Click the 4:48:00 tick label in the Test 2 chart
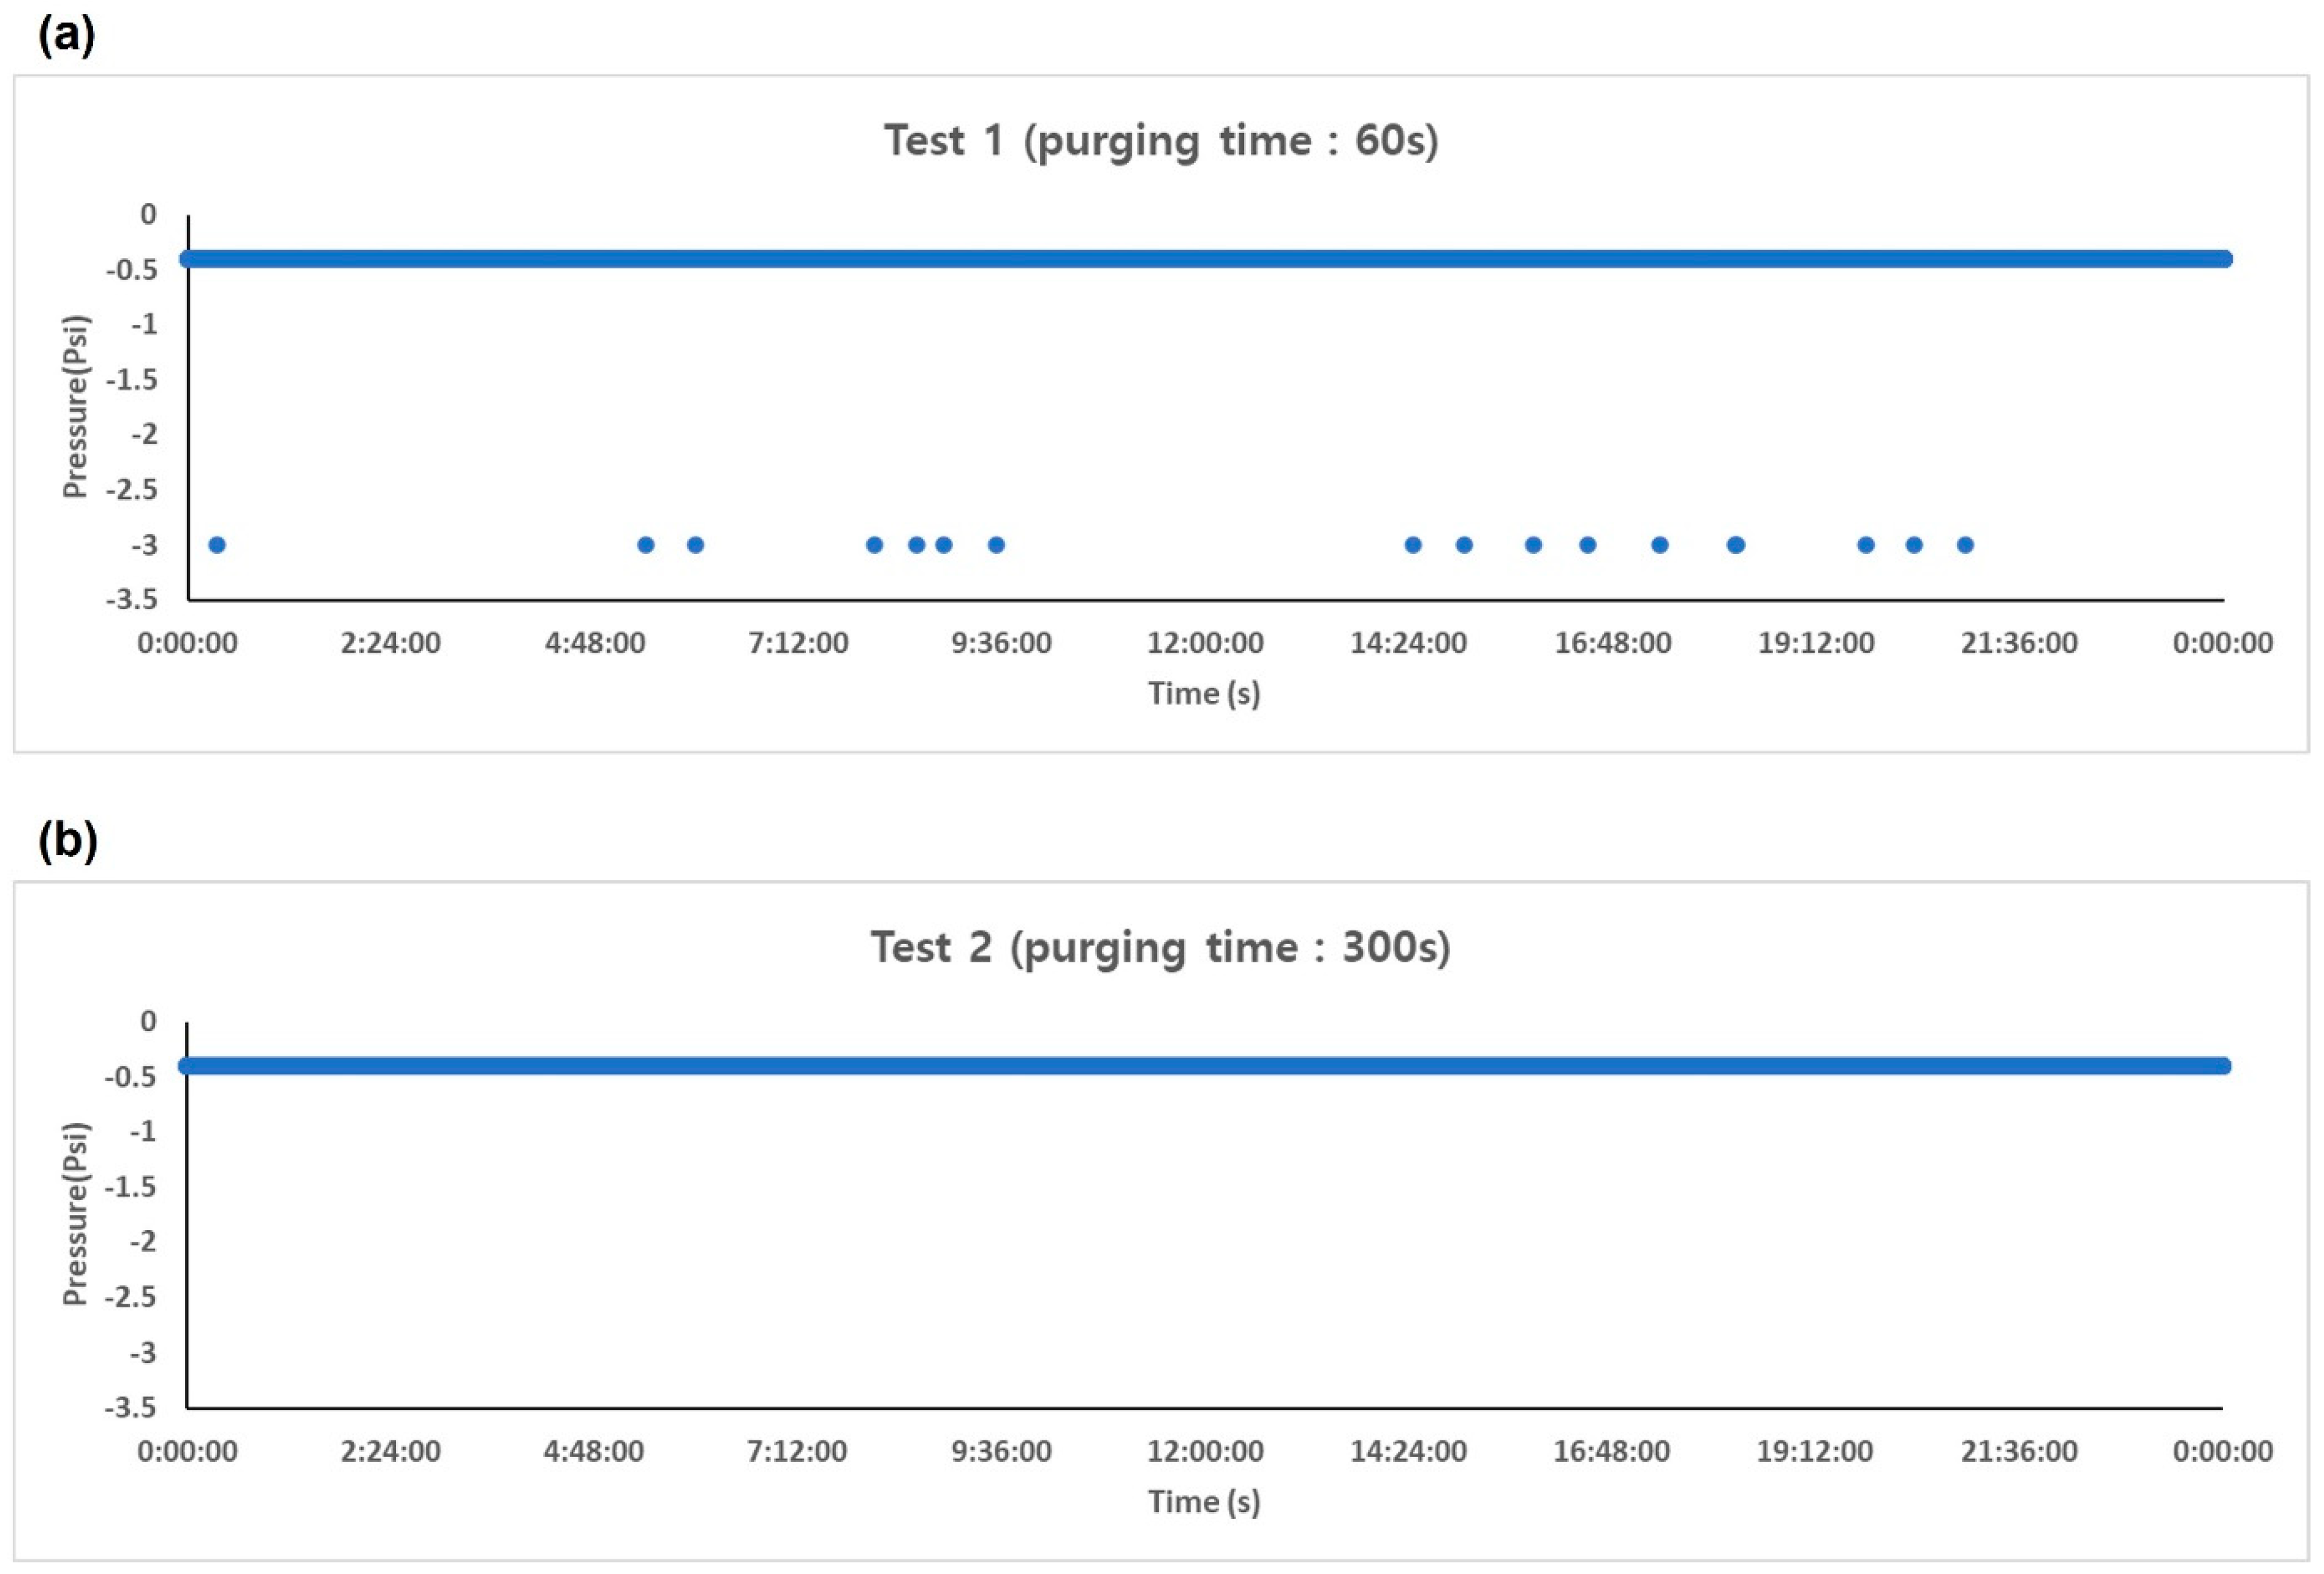 [x=594, y=1451]
